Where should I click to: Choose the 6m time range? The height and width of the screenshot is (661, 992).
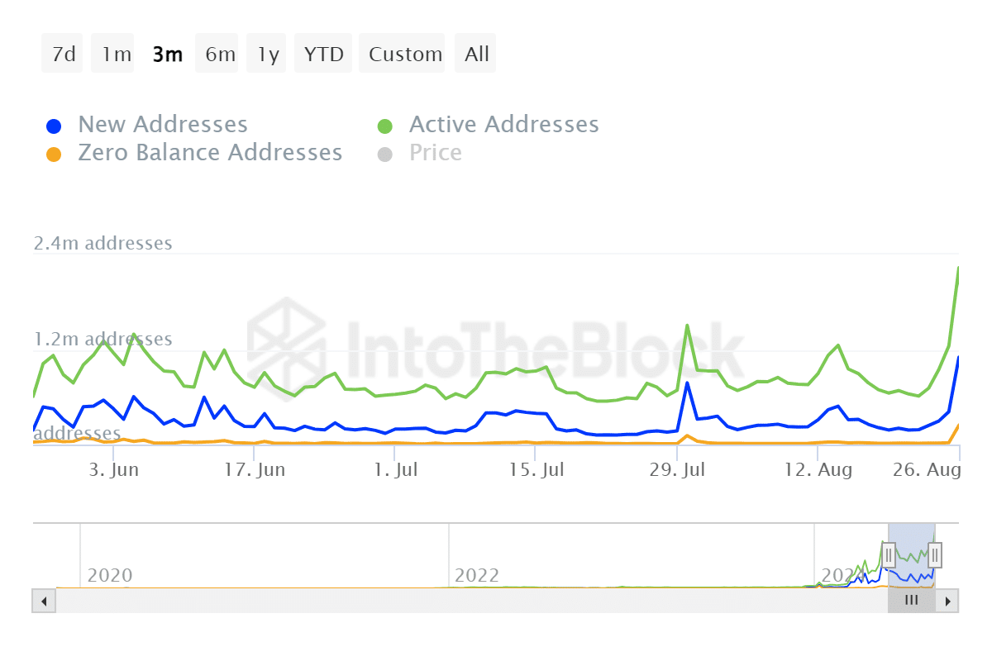(x=220, y=55)
